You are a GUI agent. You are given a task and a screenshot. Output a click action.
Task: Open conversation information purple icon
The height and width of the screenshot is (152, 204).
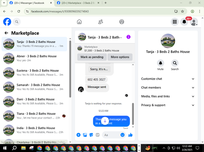pos(129,37)
